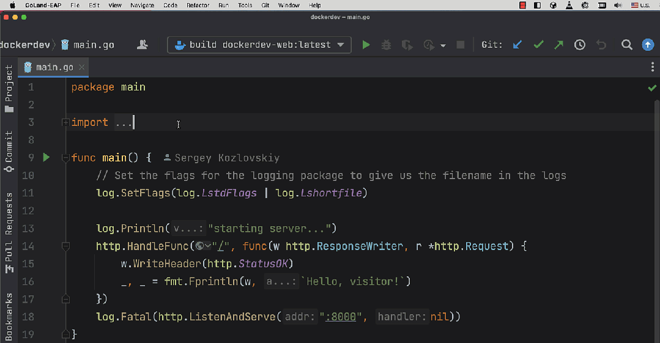Open run configuration dropdown build dockerdev-web:latest

coord(259,45)
